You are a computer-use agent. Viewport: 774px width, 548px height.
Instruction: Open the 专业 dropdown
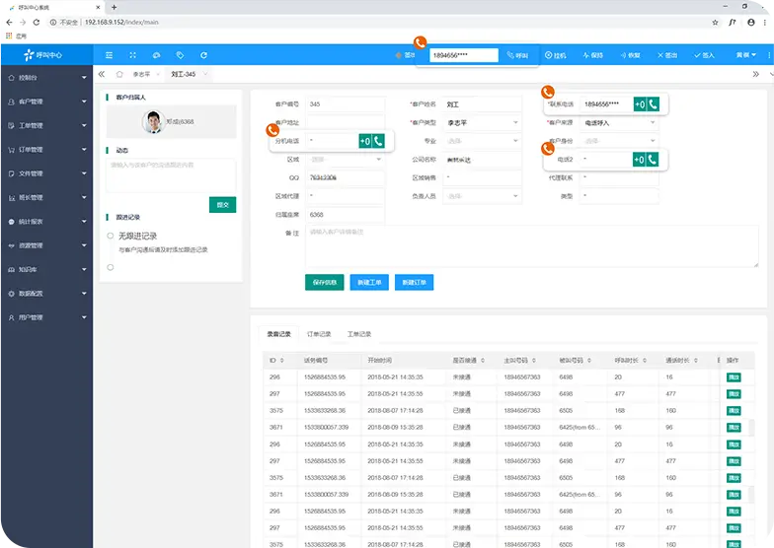[x=482, y=141]
